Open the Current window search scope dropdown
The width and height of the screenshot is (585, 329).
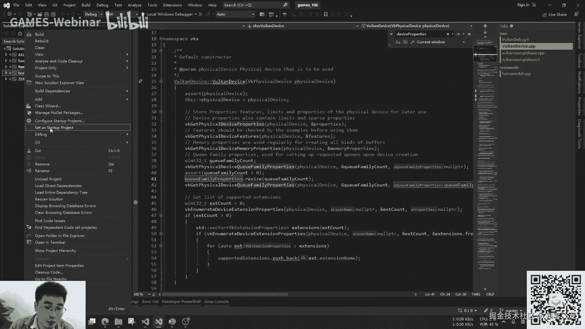coord(463,42)
